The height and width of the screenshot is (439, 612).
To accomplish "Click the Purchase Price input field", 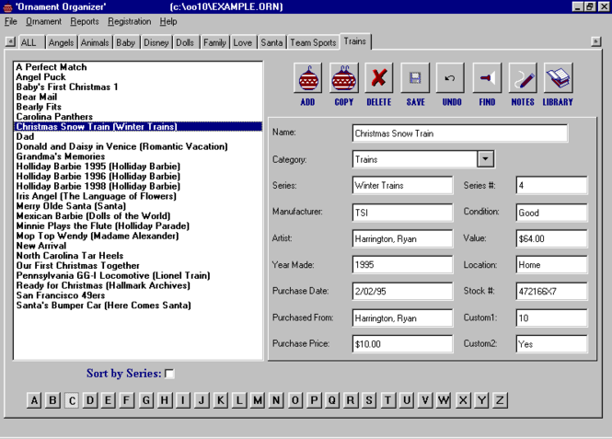I will click(x=402, y=344).
